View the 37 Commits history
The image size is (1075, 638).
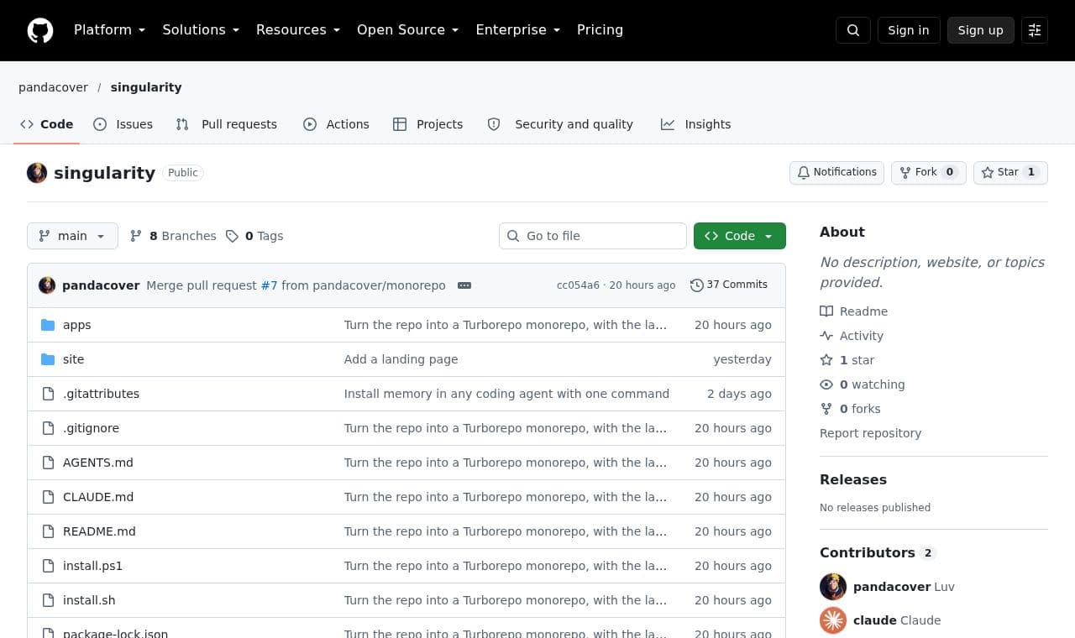(729, 285)
